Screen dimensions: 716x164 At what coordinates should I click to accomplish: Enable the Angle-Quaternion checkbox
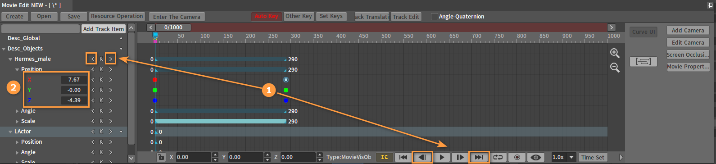[435, 17]
